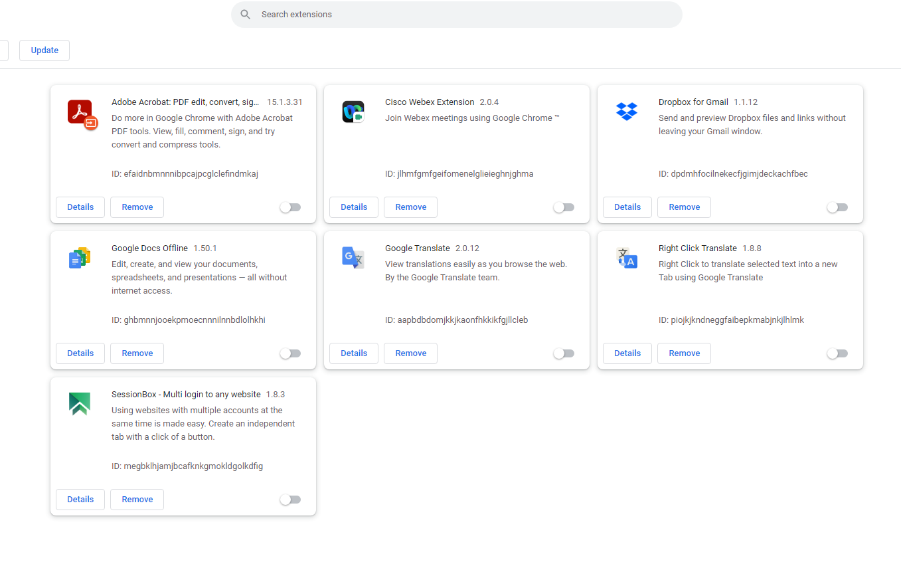This screenshot has height=566, width=901.
Task: Click version number 1.1.12
Action: (x=746, y=102)
